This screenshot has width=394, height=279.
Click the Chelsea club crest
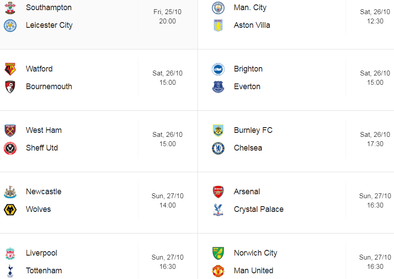click(x=218, y=148)
